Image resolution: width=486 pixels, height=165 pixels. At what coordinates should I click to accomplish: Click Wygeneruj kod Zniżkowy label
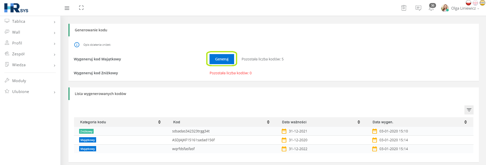tap(96, 73)
